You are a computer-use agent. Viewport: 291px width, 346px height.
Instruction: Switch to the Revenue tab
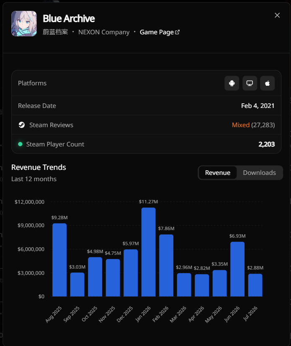pos(218,172)
